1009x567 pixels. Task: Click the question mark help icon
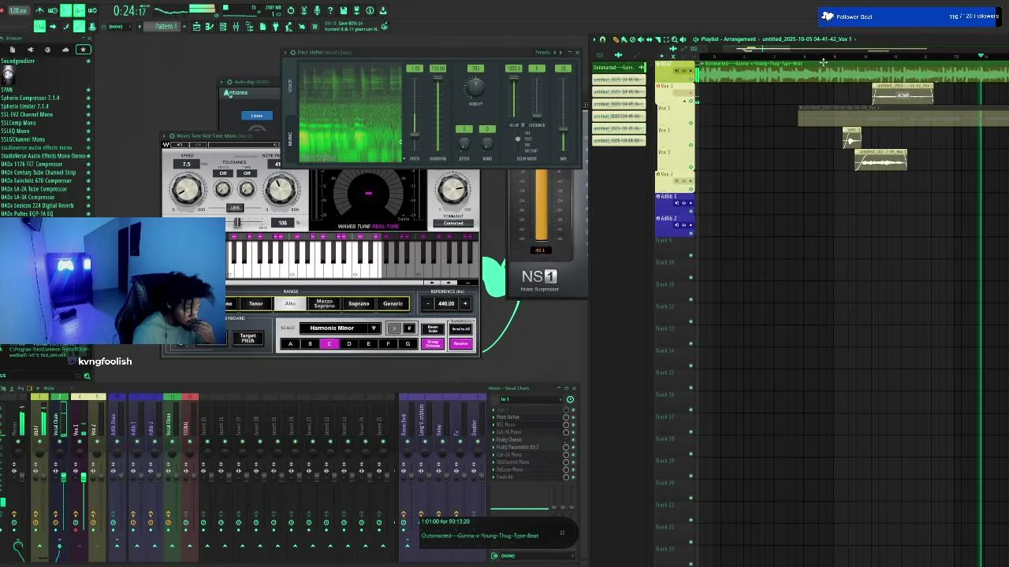(330, 10)
